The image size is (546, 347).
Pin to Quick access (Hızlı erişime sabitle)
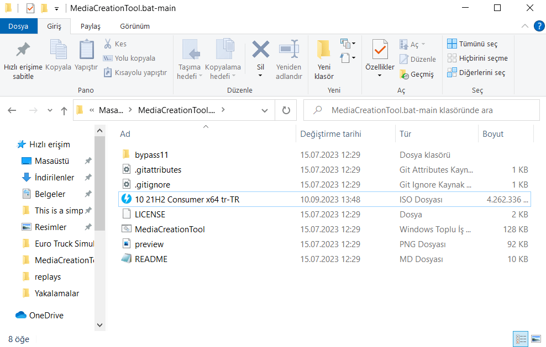click(23, 61)
